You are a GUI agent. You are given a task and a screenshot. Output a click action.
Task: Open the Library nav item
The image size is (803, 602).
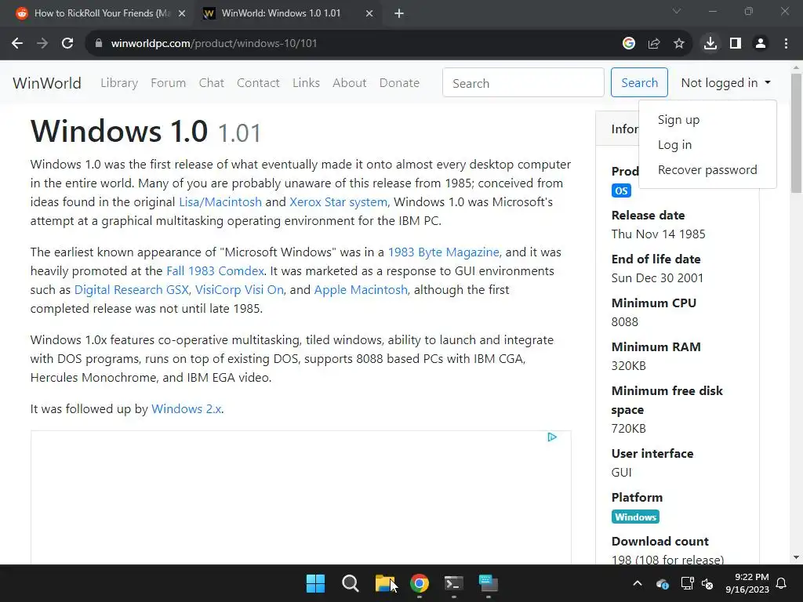[119, 83]
